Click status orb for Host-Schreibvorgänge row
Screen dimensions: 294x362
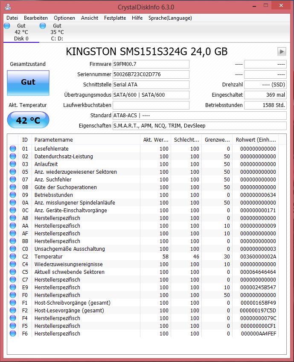[13, 303]
